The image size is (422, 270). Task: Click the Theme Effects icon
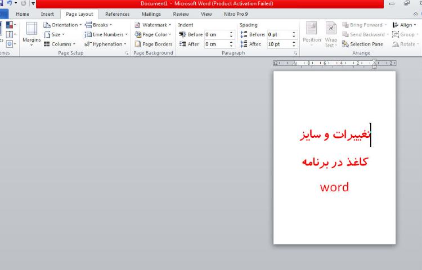pyautogui.click(x=11, y=44)
